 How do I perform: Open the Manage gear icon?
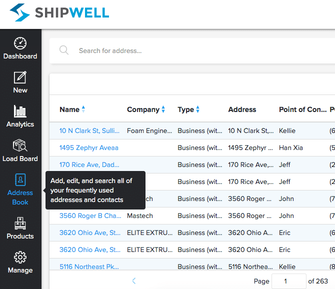point(20,257)
